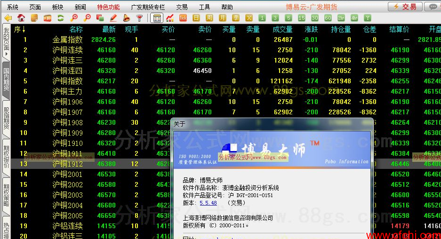Open the 新闻 menu
The image size is (441, 239).
pyautogui.click(x=80, y=7)
